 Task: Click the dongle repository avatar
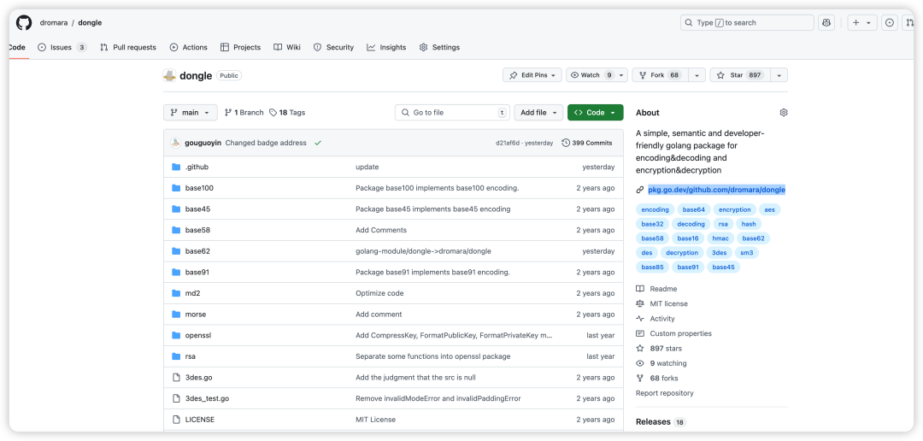pyautogui.click(x=169, y=75)
